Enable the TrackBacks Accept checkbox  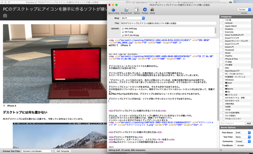click(x=235, y=146)
